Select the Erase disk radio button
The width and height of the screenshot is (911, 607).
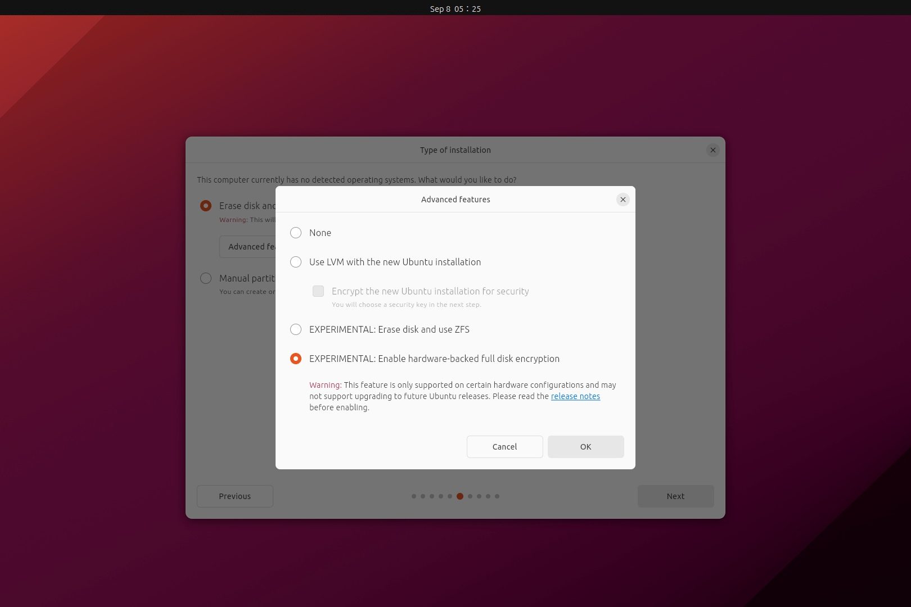coord(206,206)
